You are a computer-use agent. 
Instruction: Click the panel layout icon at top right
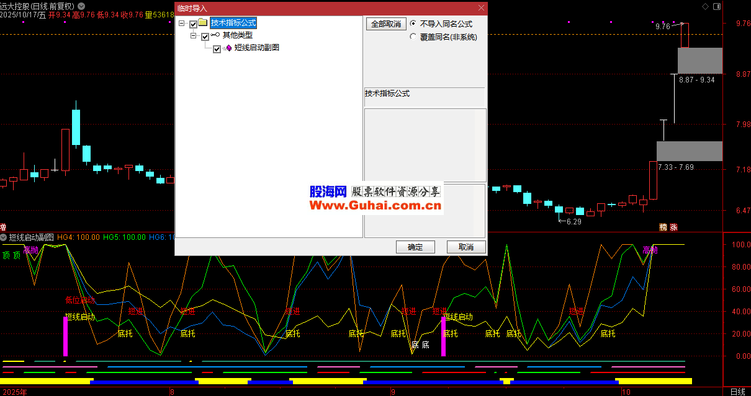coord(717,6)
